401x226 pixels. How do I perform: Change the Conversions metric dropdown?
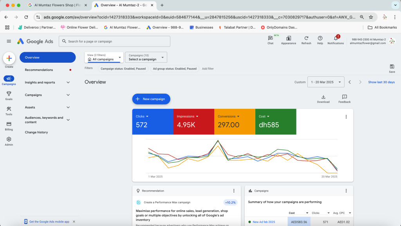click(228, 116)
